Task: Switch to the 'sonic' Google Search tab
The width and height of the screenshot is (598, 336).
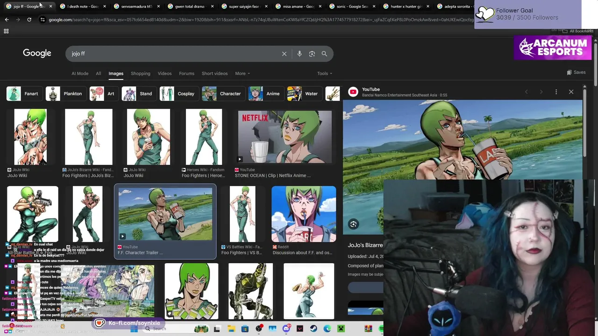Action: [351, 7]
